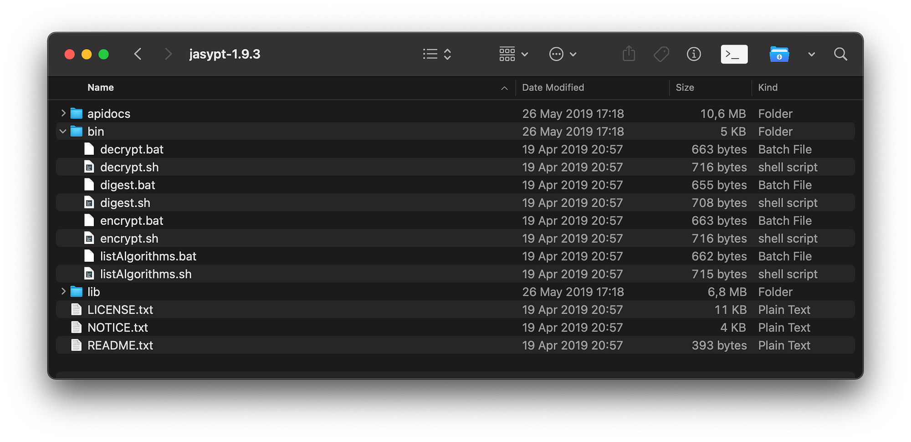
Task: Click the encrypt.bat file icon
Action: click(x=89, y=220)
